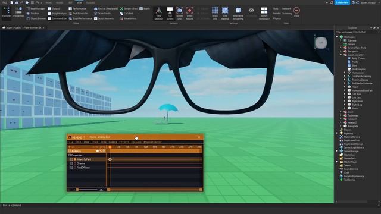The width and height of the screenshot is (381, 214).
Task: Click the timeline playhead marker at frame zero
Action: tap(110, 147)
